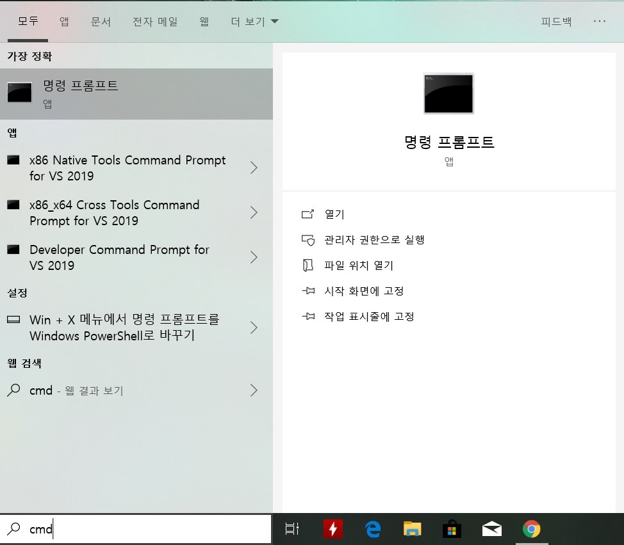
Task: Click the 피드백 link
Action: 556,20
